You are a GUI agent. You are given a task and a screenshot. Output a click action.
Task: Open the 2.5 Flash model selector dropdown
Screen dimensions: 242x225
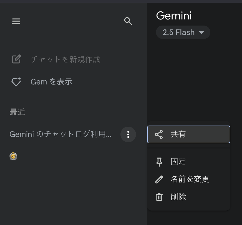[x=183, y=32]
